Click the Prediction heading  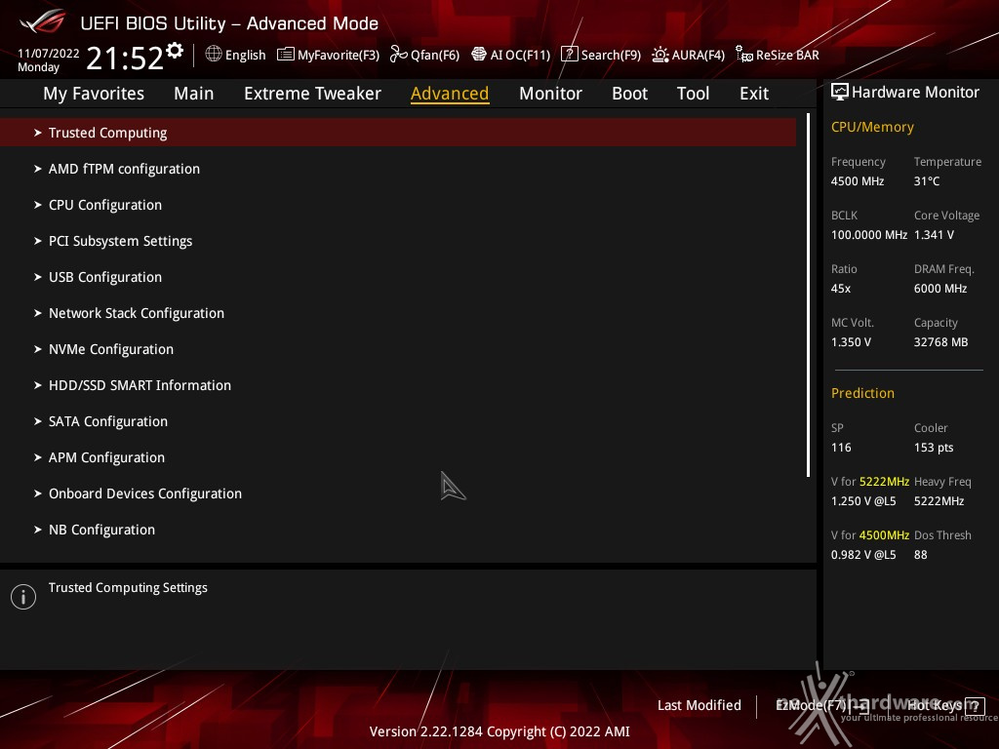862,394
